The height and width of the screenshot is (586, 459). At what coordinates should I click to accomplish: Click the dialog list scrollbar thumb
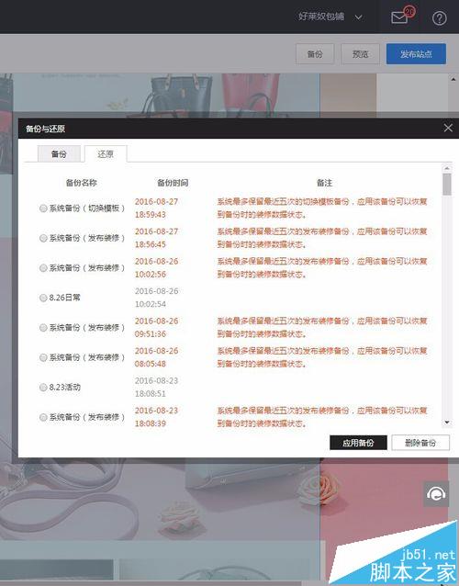point(447,185)
